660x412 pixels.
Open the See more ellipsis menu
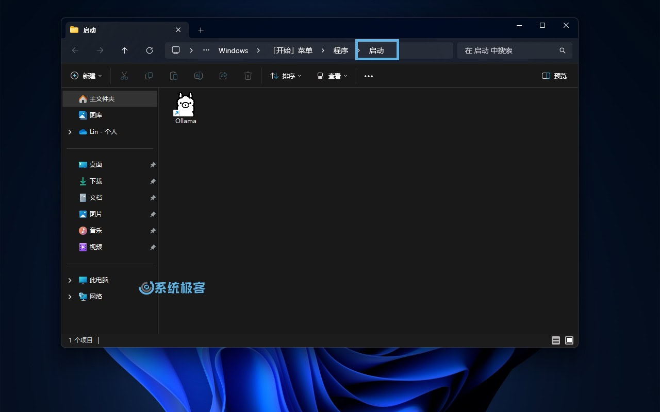click(x=369, y=76)
